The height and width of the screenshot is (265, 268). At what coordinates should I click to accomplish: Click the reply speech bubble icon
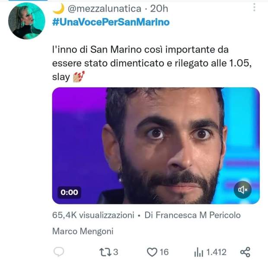point(60,252)
